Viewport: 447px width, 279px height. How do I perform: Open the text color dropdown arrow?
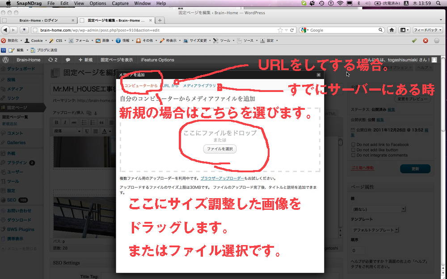[110, 131]
